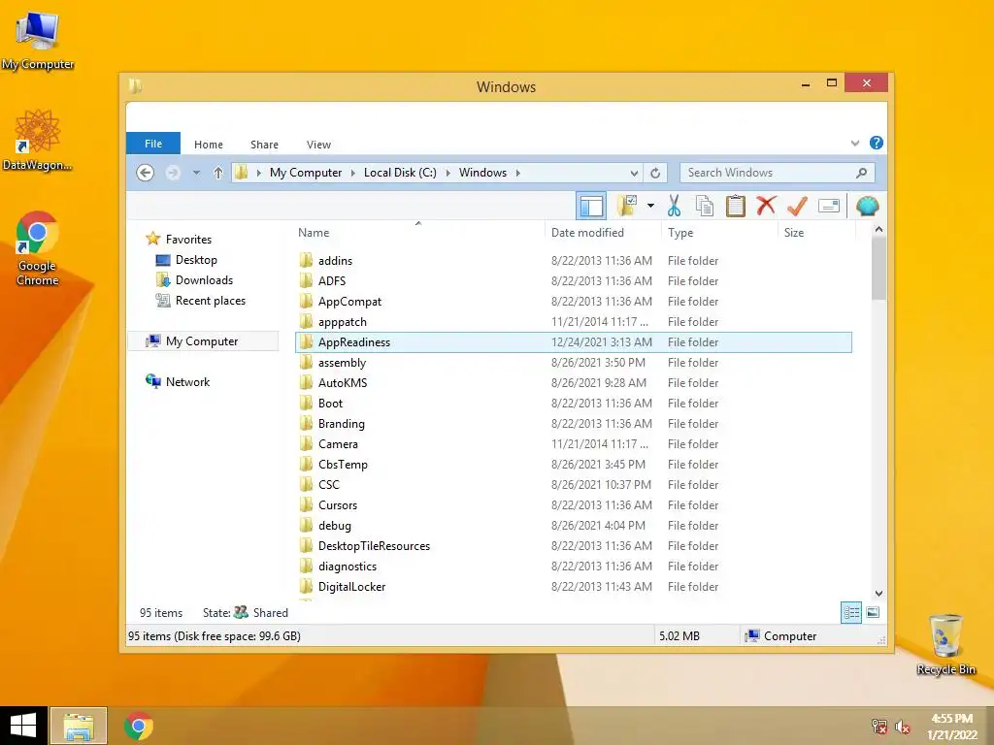994x745 pixels.
Task: Switch to the Share tab
Action: (x=264, y=145)
